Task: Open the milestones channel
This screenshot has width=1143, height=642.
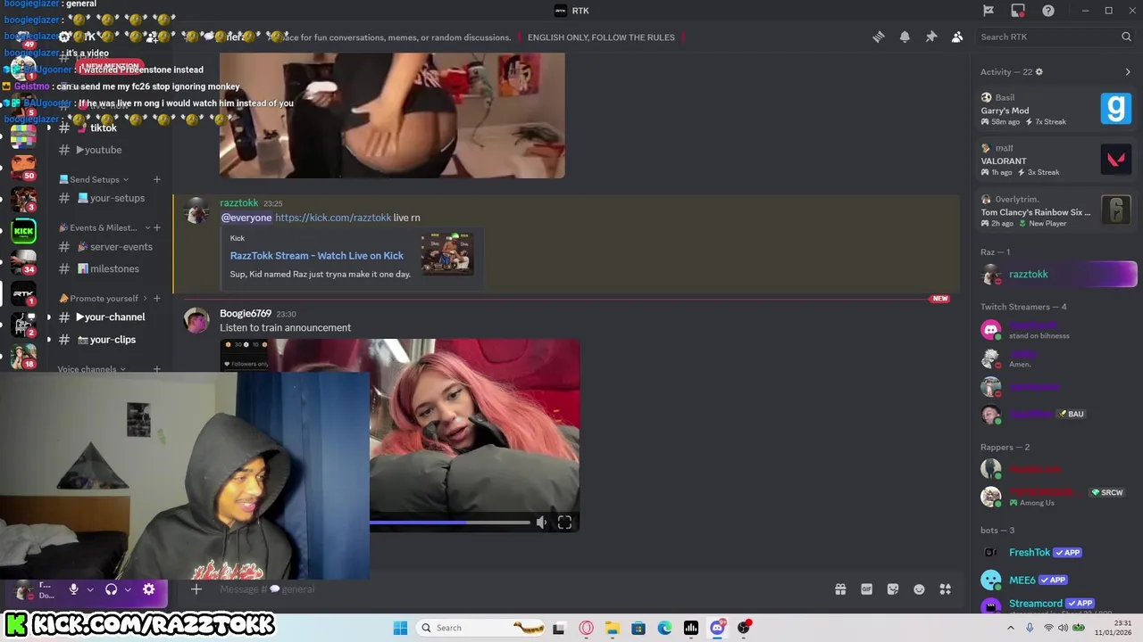Action: (x=107, y=268)
